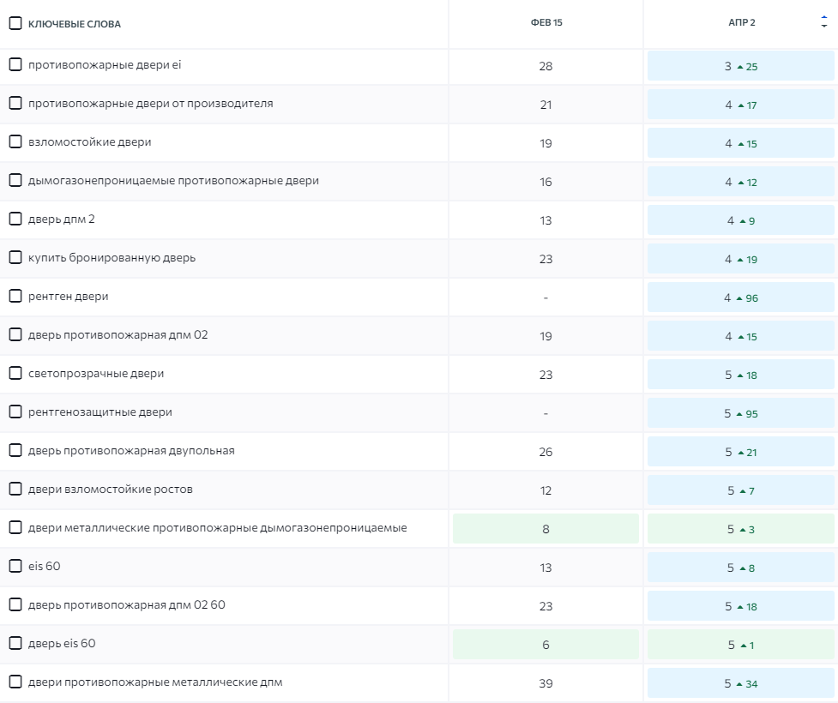
Task: Click the keyword купить бронированную дверь
Action: [112, 257]
